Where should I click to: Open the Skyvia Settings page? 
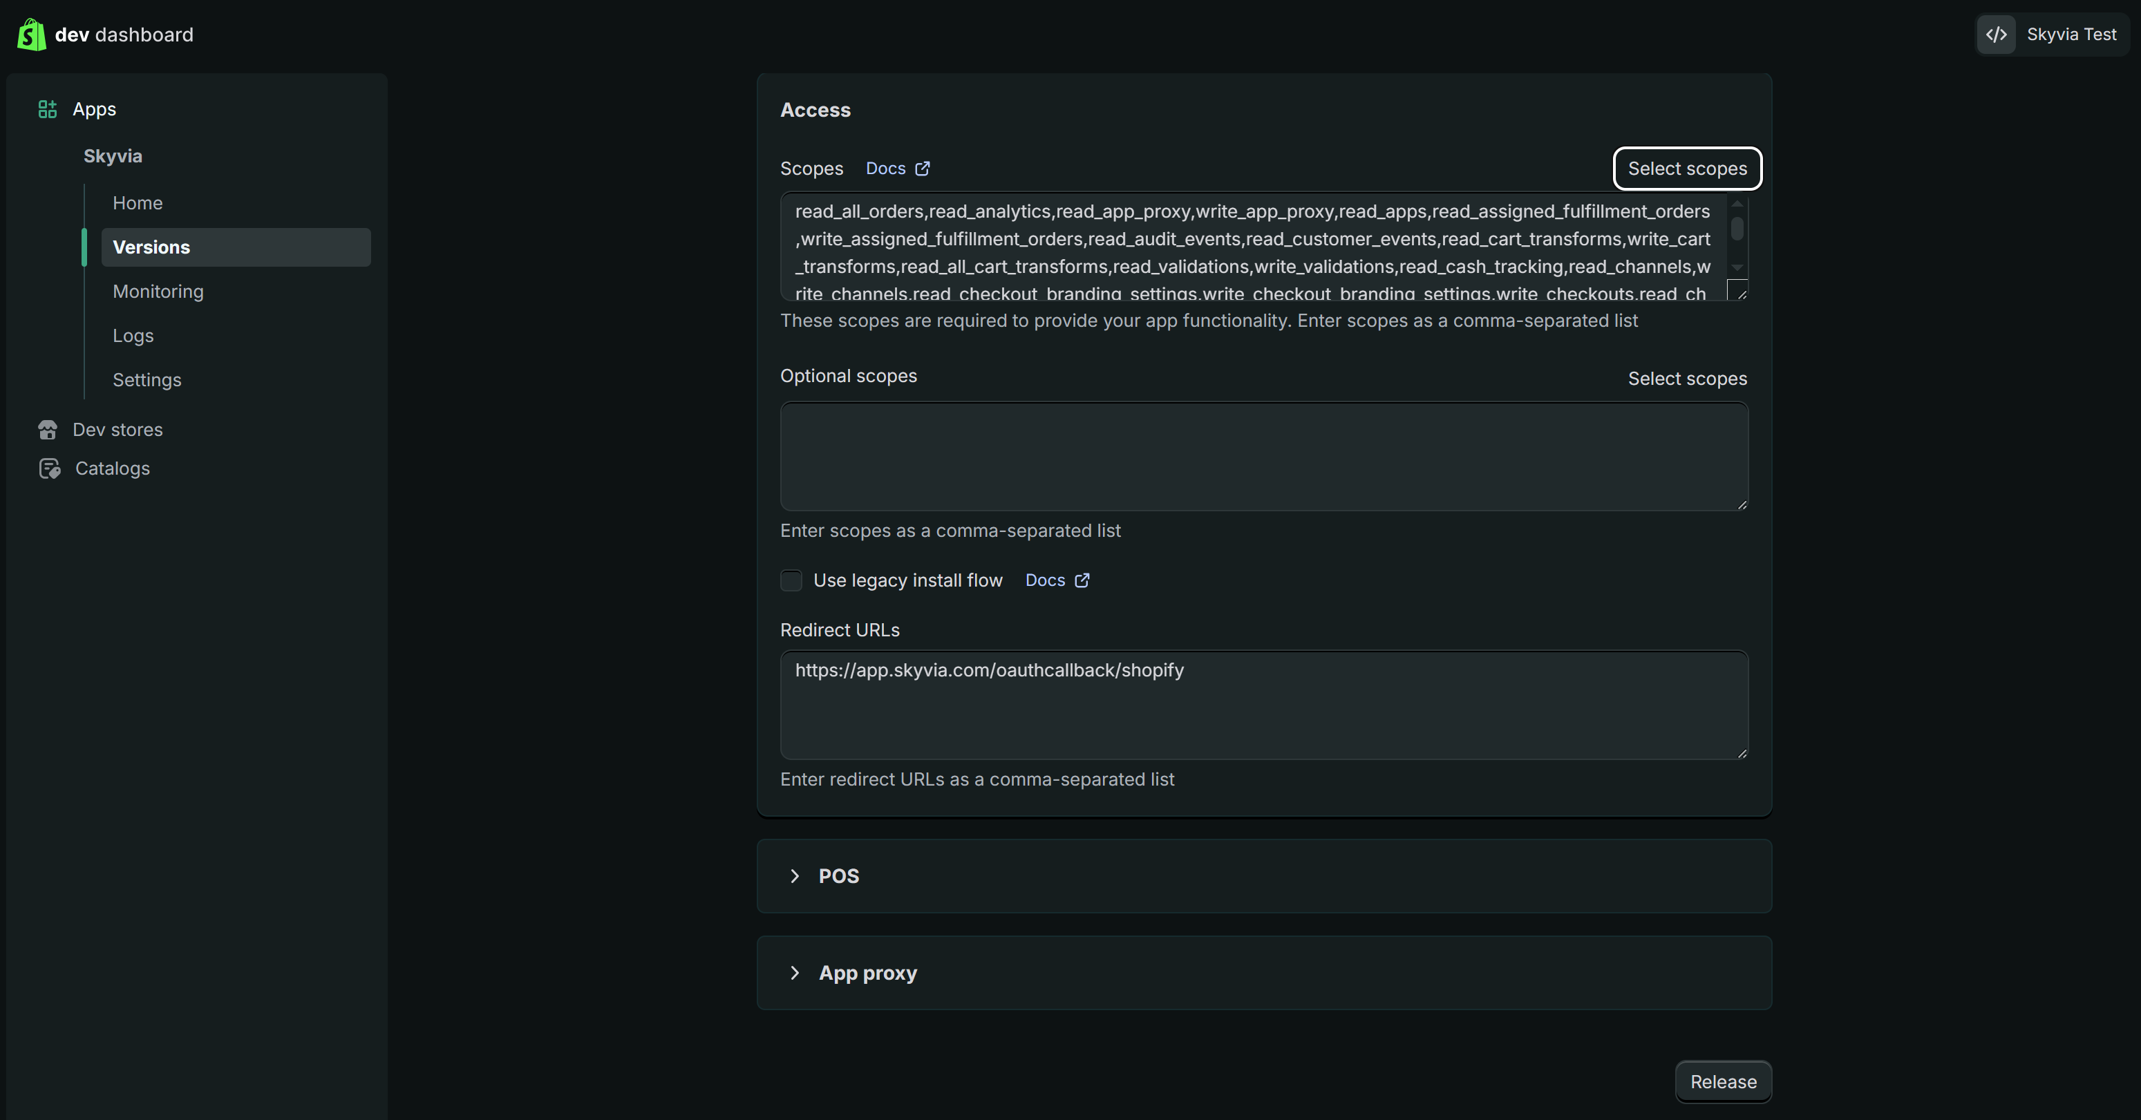click(x=147, y=380)
